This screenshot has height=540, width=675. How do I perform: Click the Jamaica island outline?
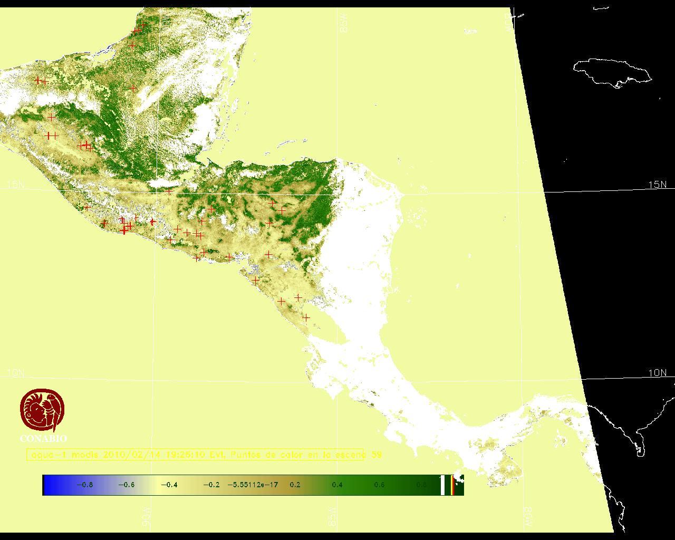coord(612,72)
